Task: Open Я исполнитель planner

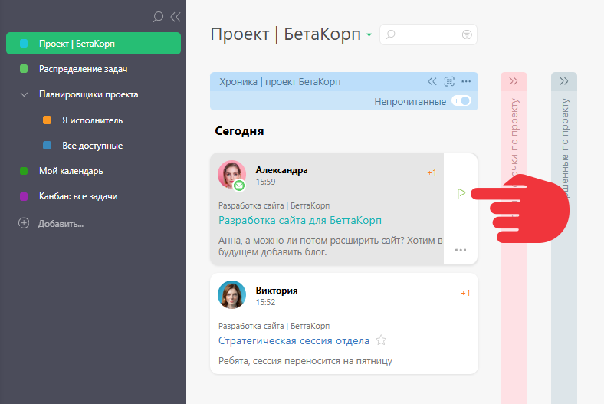Action: click(x=93, y=120)
